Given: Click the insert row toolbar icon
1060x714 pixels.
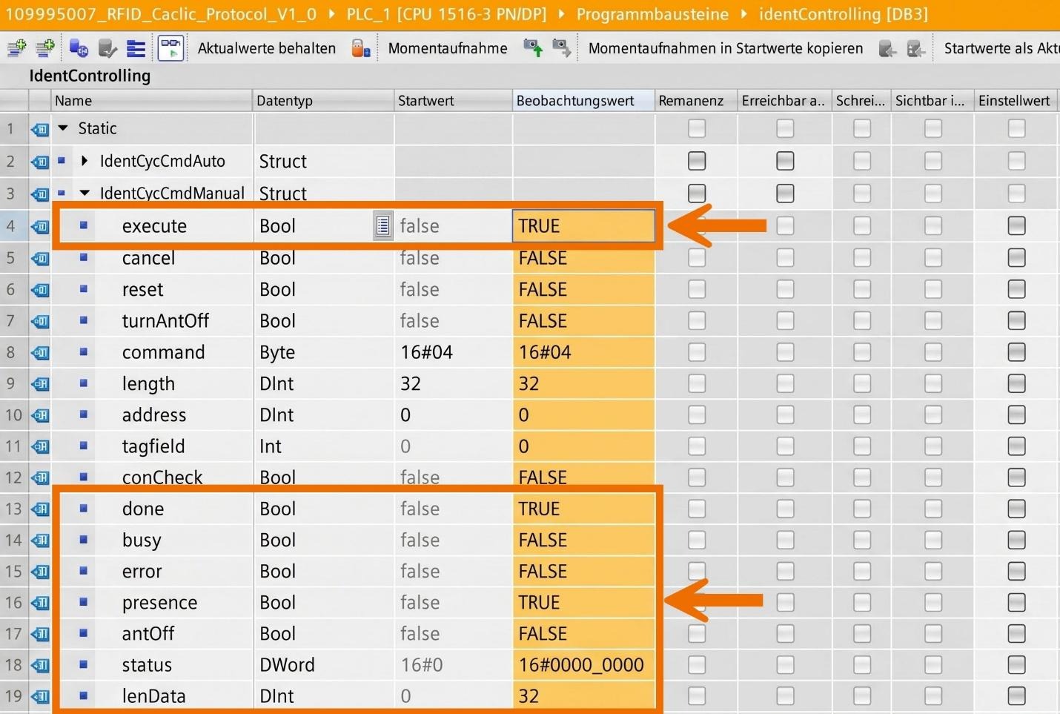Looking at the screenshot, I should (16, 49).
